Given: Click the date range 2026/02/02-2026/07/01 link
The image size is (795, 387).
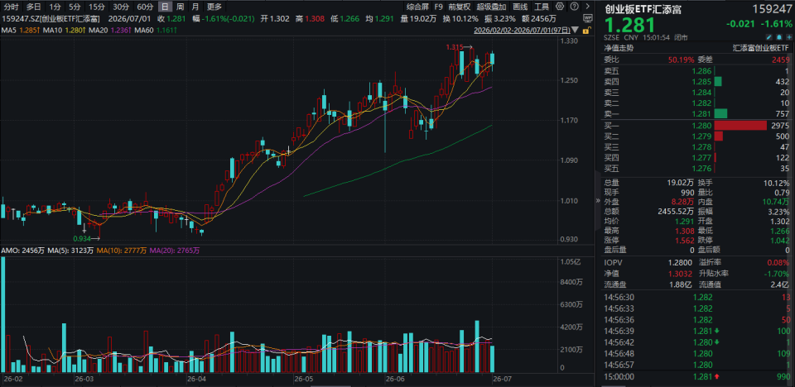Looking at the screenshot, I should (522, 30).
